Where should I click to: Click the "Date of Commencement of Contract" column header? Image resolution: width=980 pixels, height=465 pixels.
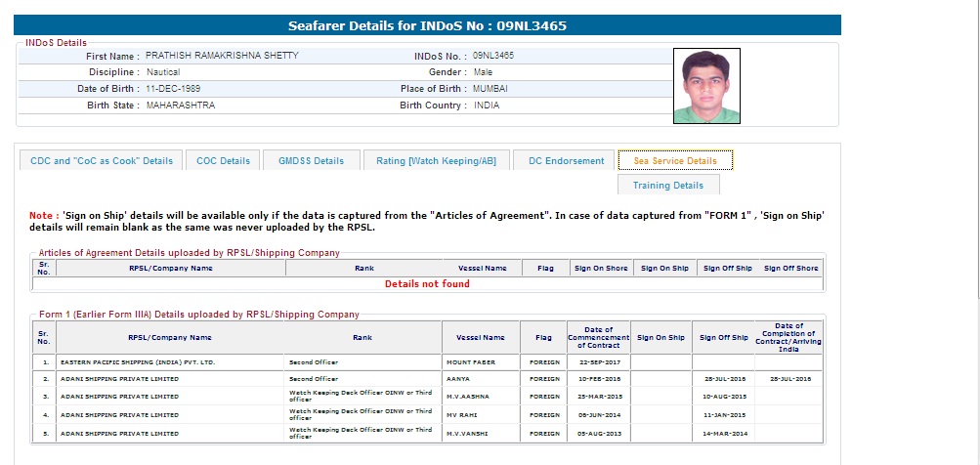click(x=598, y=337)
